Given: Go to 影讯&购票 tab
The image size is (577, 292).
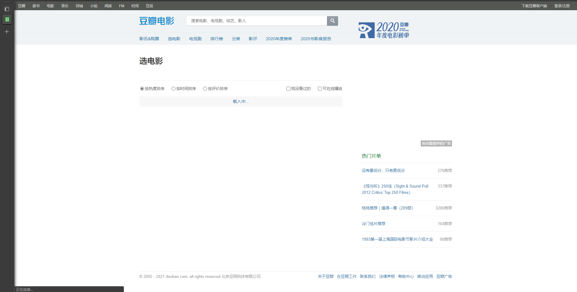Looking at the screenshot, I should (149, 39).
